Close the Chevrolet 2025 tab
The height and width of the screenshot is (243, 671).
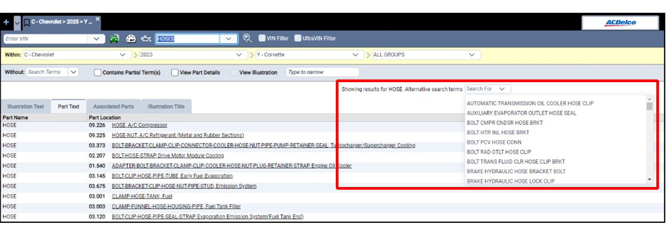click(x=98, y=19)
